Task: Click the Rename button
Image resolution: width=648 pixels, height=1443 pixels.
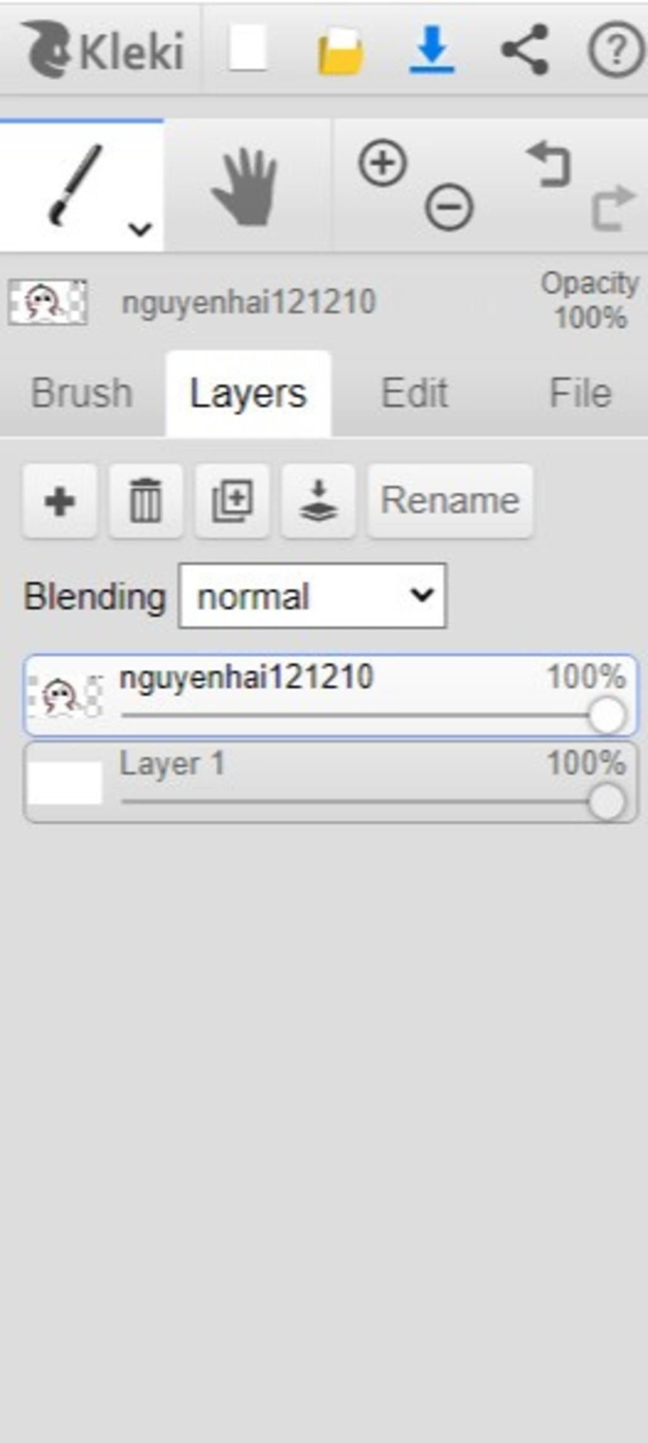Action: point(450,501)
